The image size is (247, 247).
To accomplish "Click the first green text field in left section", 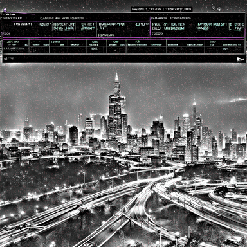I will tap(64, 26).
